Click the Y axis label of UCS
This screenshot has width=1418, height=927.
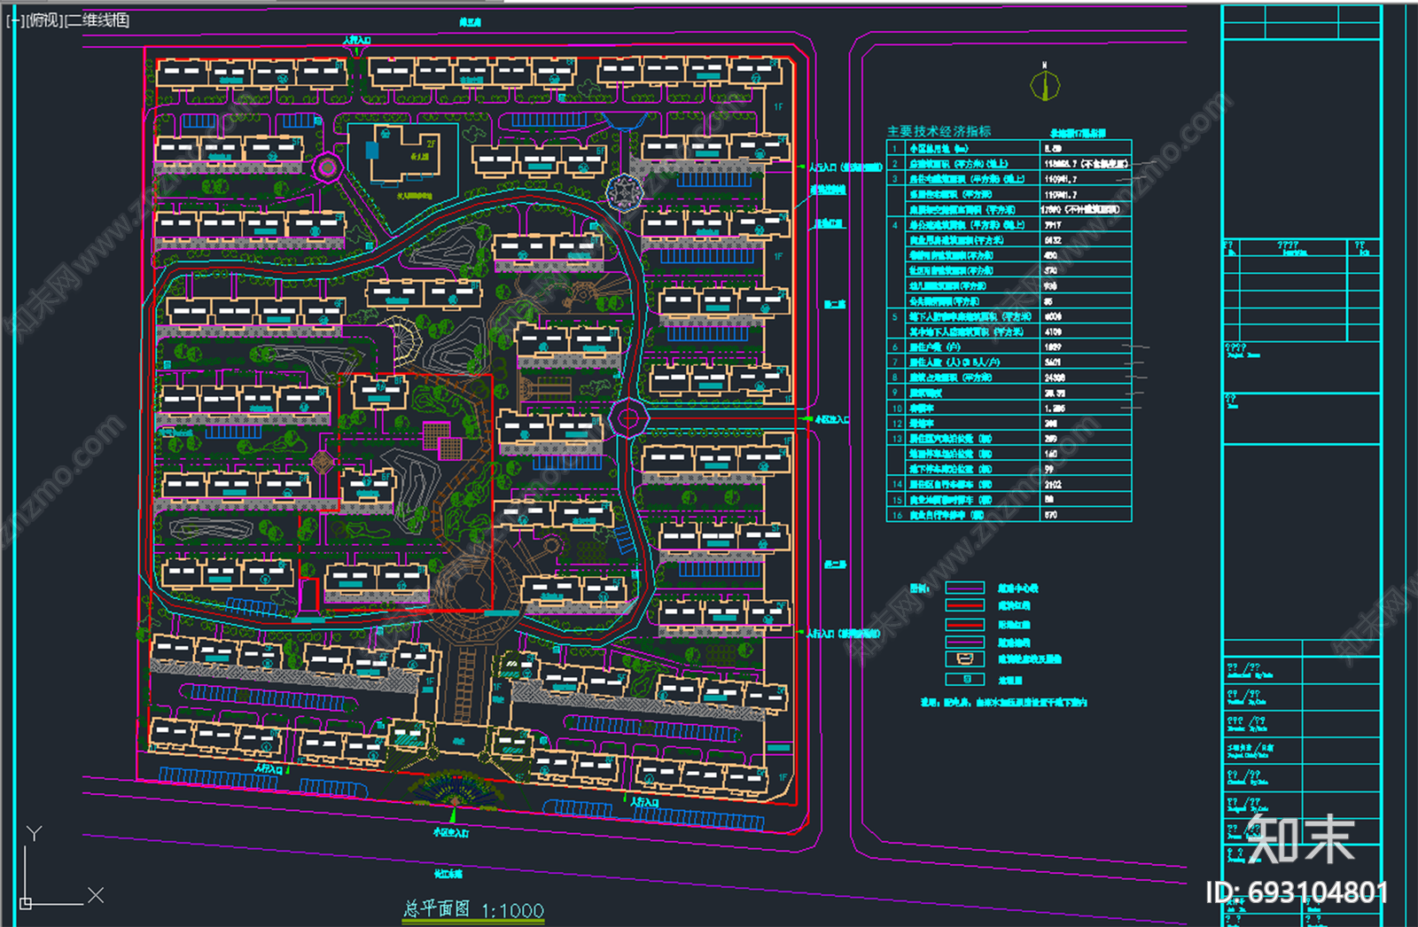(x=34, y=833)
